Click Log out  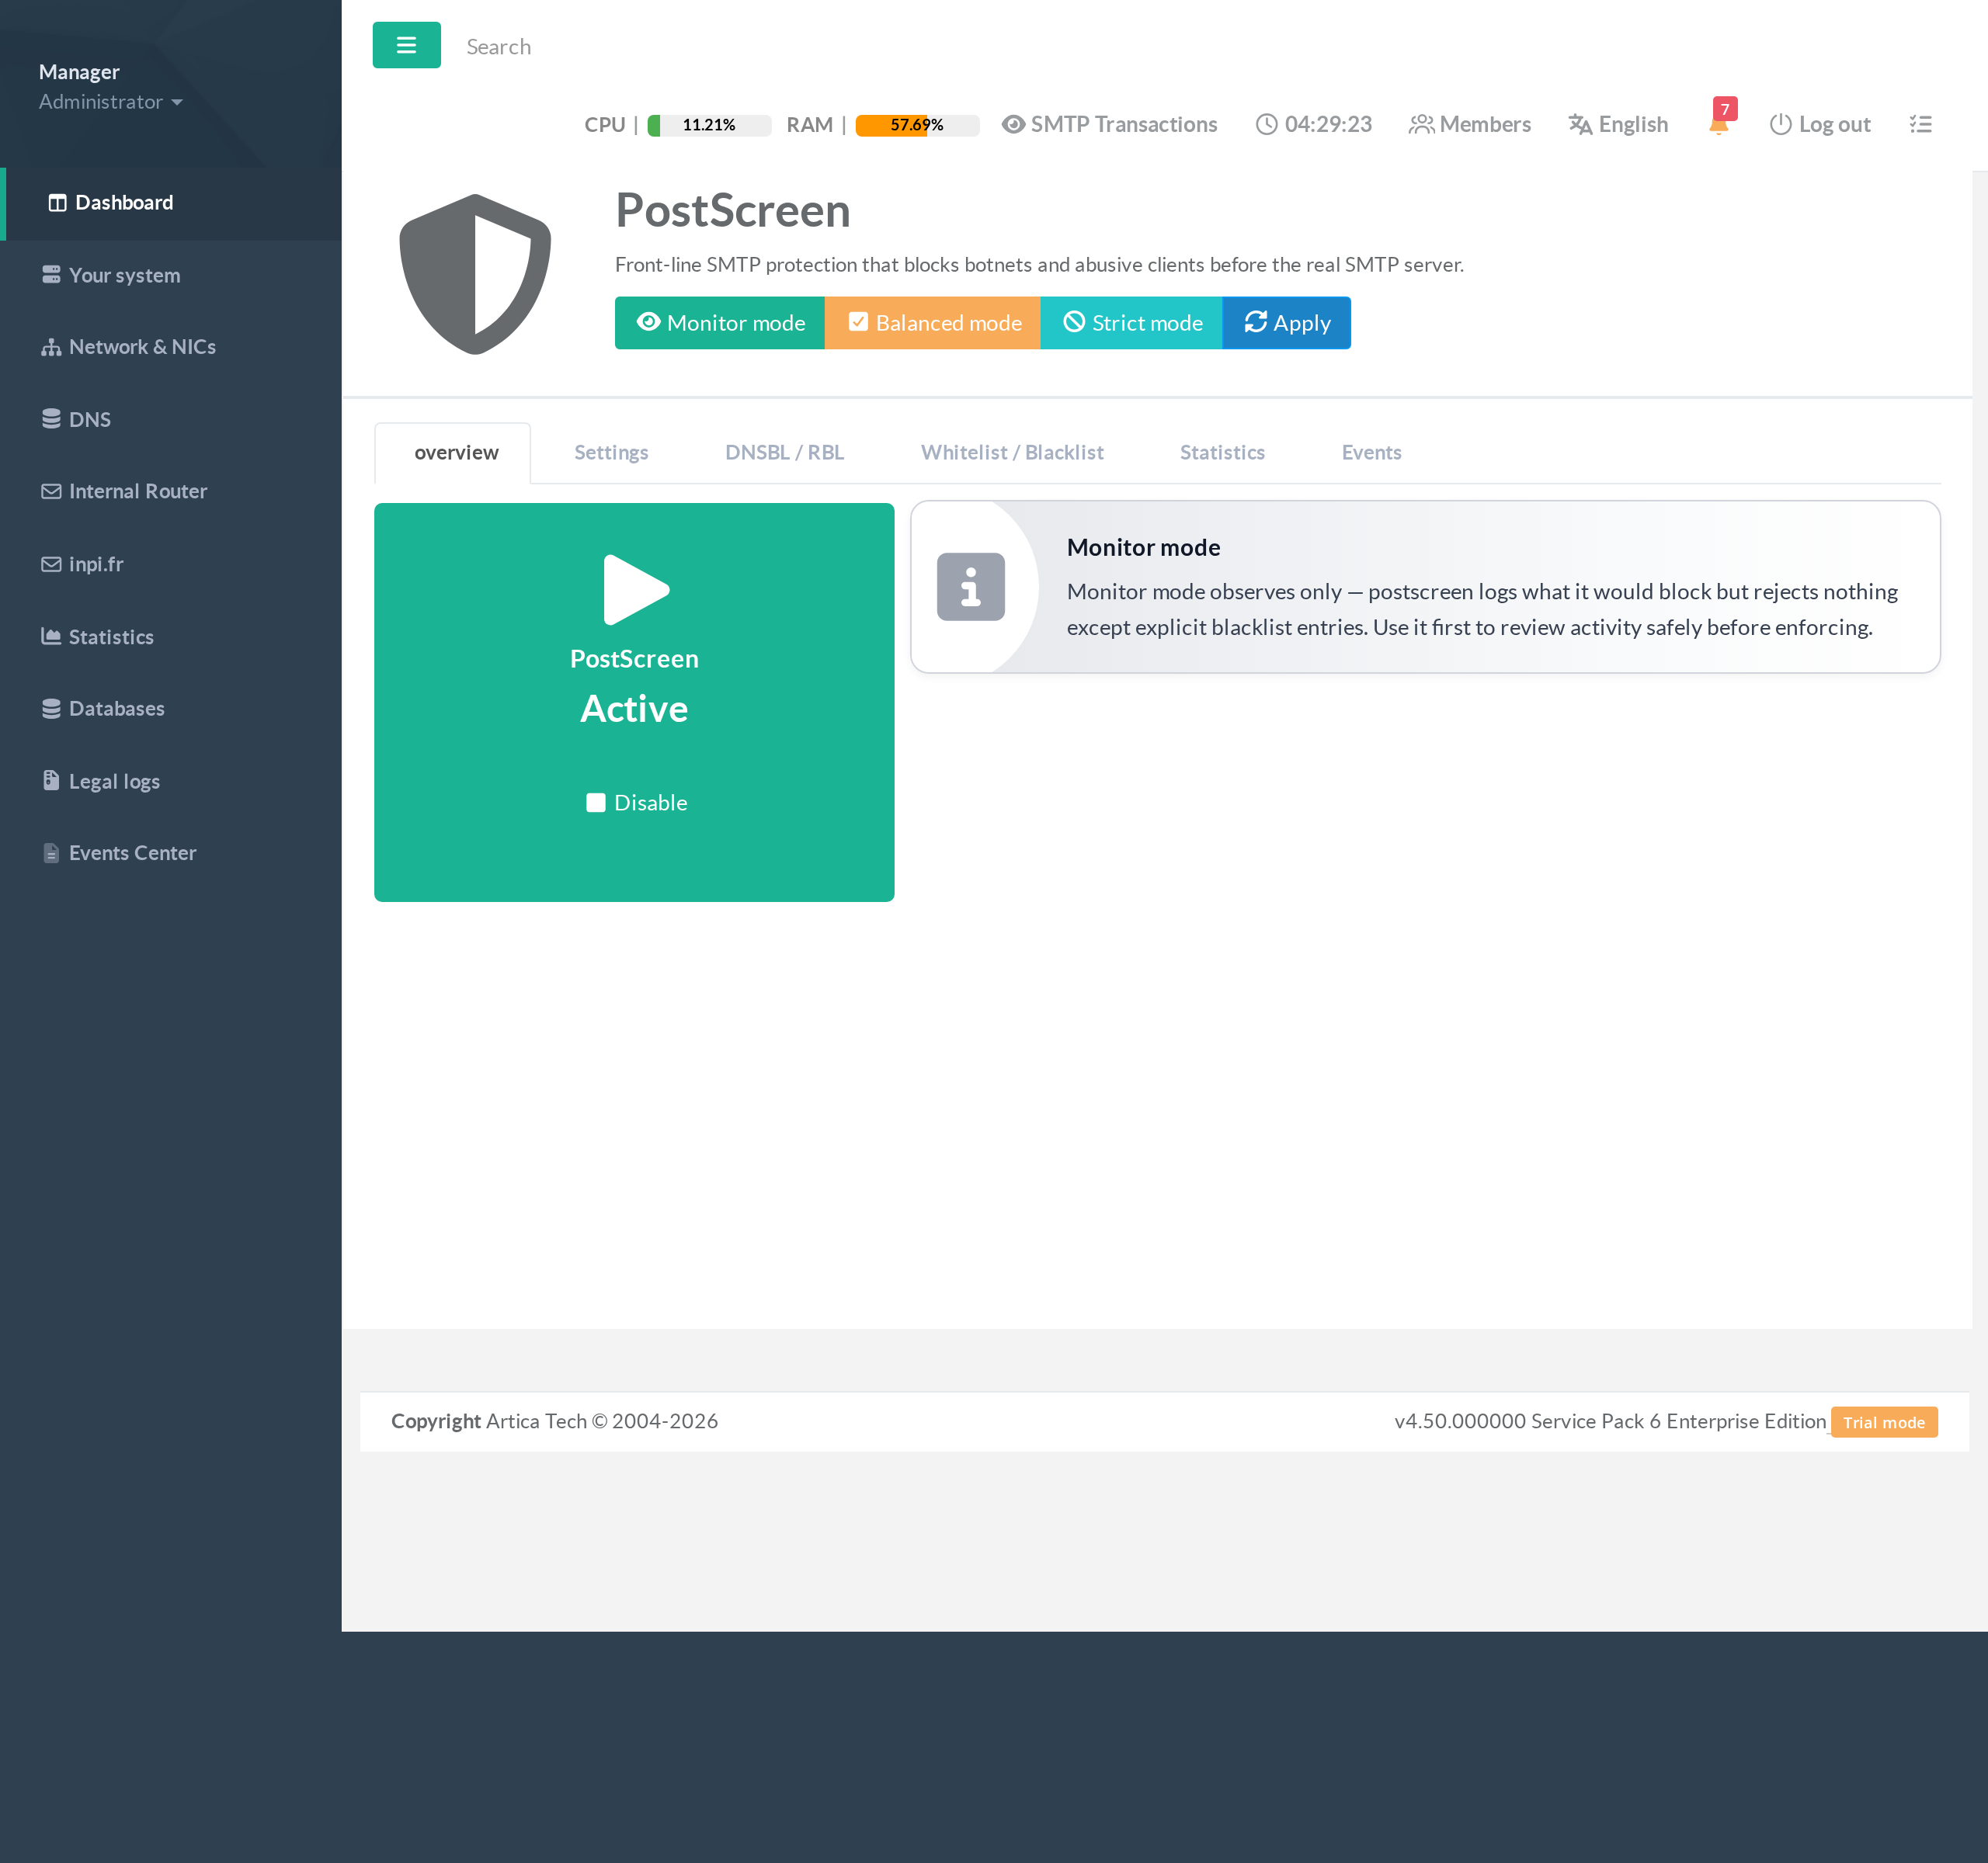click(1819, 125)
